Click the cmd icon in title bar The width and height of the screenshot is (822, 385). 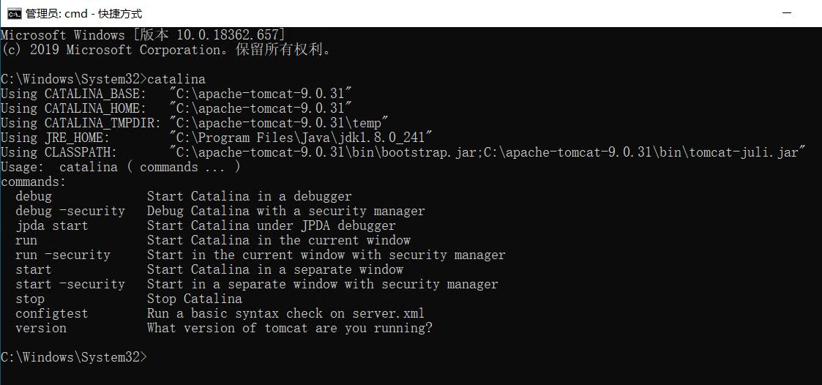coord(14,13)
